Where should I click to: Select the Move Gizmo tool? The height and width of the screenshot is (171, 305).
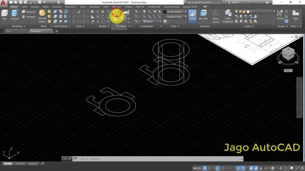coord(215,16)
